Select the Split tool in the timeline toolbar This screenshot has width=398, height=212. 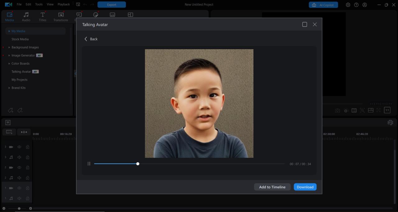tap(24, 132)
